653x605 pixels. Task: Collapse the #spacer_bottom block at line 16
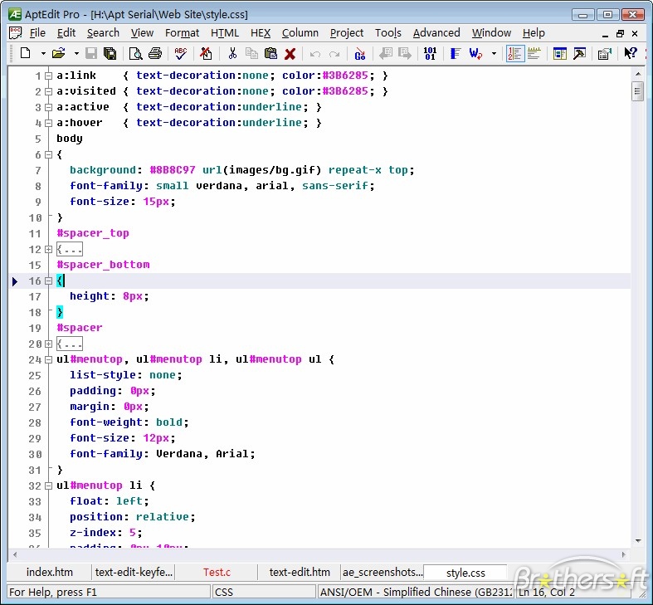tap(48, 281)
